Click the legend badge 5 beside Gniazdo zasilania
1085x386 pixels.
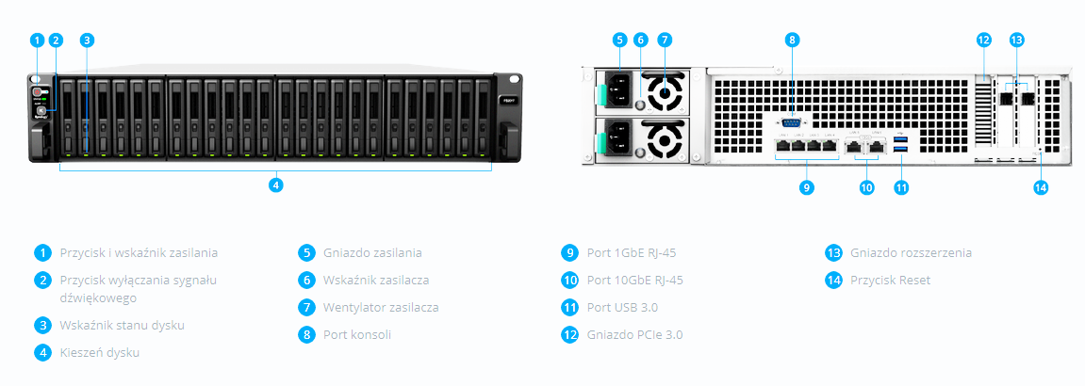point(306,252)
